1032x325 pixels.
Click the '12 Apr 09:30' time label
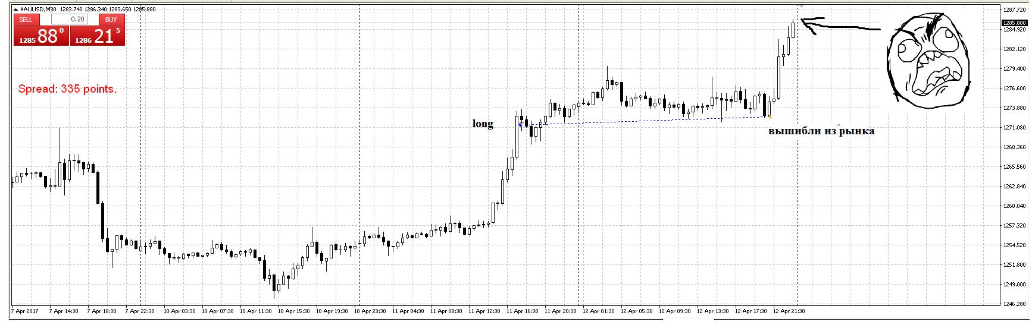tap(674, 311)
